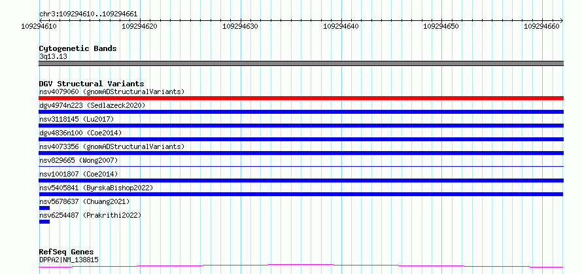The height and width of the screenshot is (274, 582).
Task: Click blue bar under nsv4073356
Action: coord(301,153)
